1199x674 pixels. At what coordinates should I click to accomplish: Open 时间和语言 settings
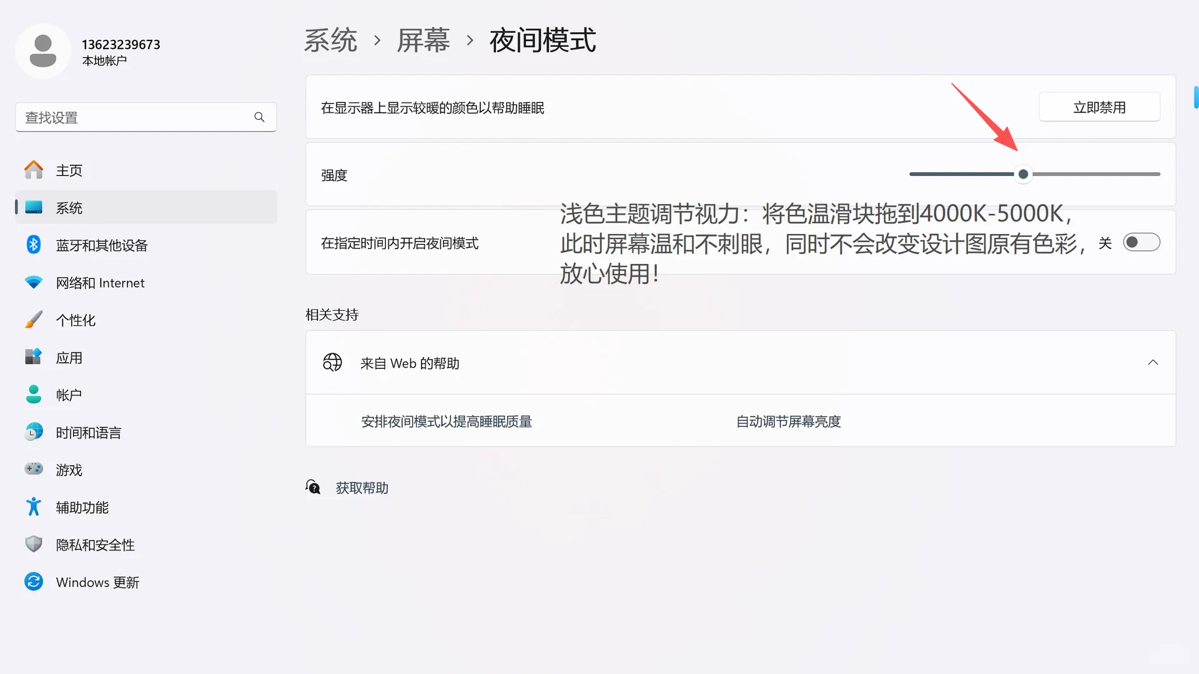[88, 432]
